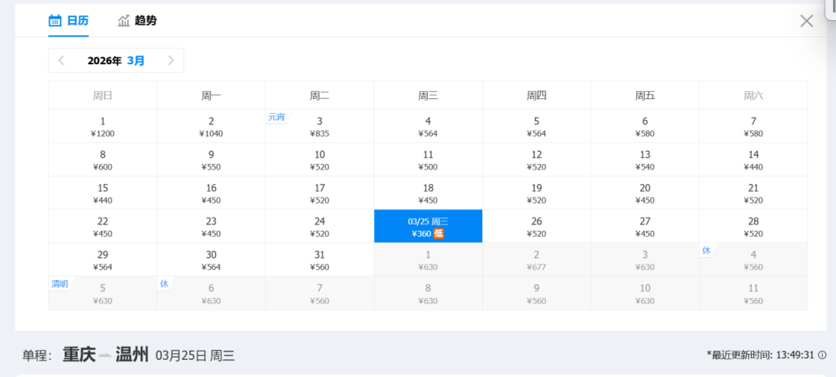Switch to 趋势 trend tab
Viewport: 836px width, 377px height.
(137, 20)
